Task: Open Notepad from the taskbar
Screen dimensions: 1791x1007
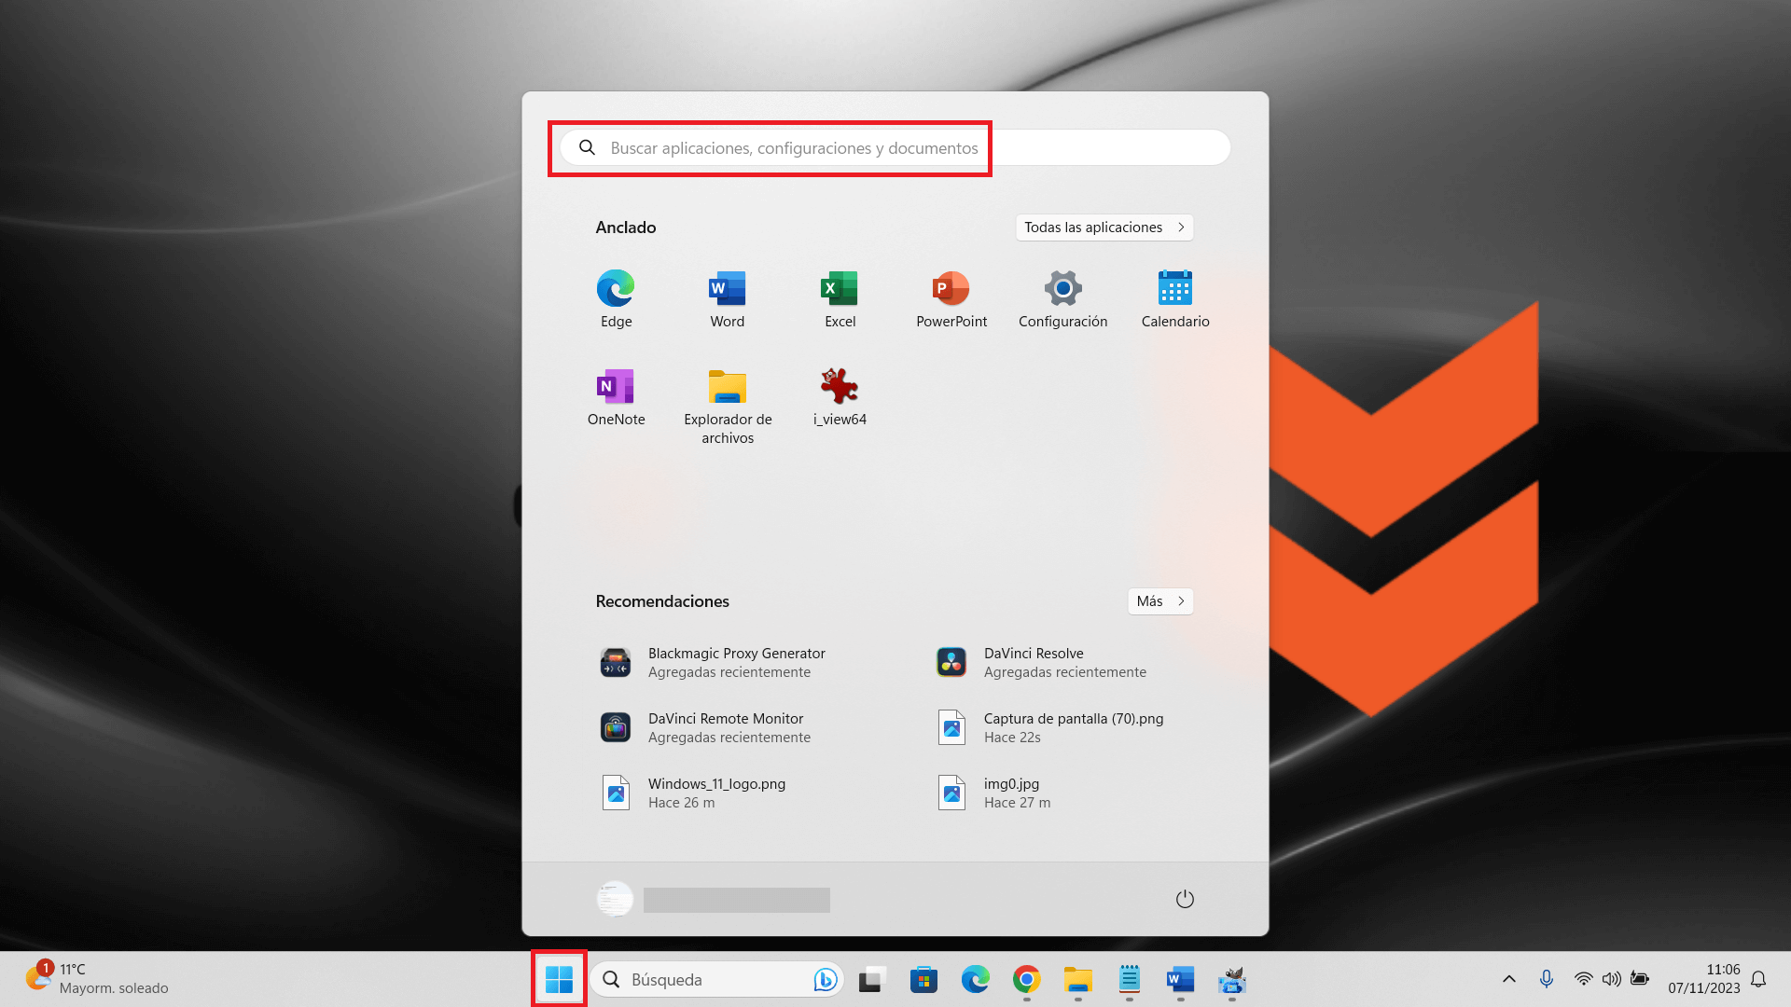Action: click(1130, 979)
